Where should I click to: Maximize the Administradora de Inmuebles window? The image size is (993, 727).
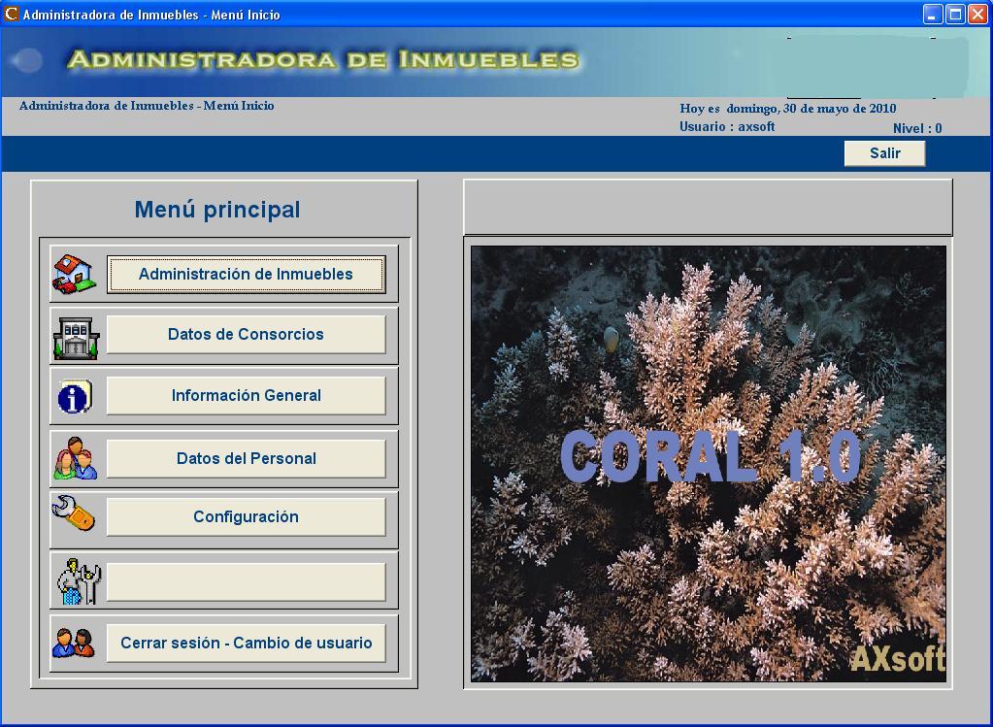954,15
